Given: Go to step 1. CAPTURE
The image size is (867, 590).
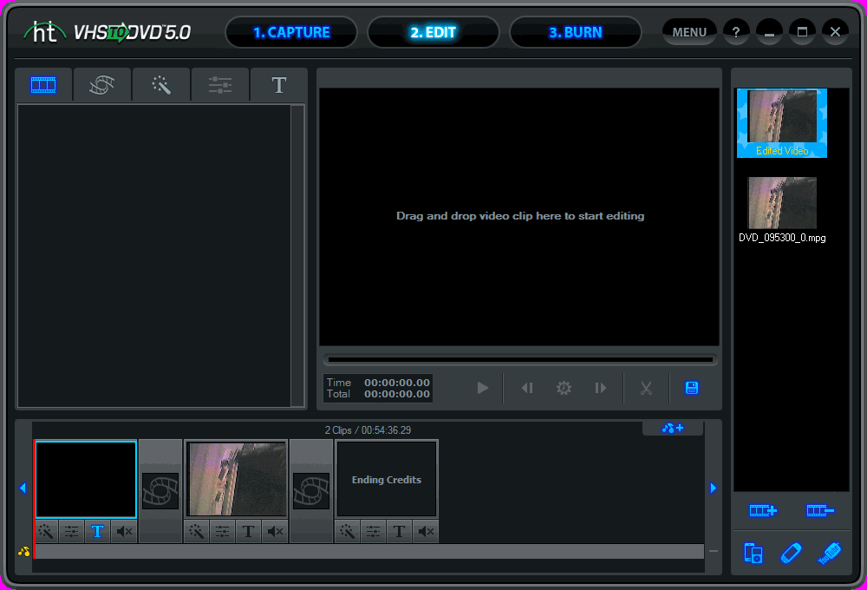Looking at the screenshot, I should pos(291,32).
